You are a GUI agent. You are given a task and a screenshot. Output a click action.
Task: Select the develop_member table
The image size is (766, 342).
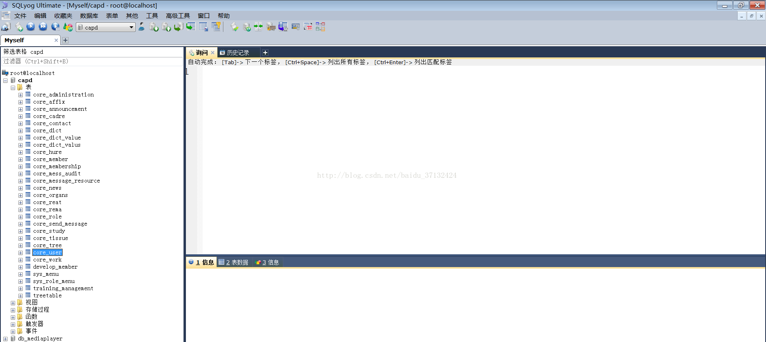(x=55, y=267)
